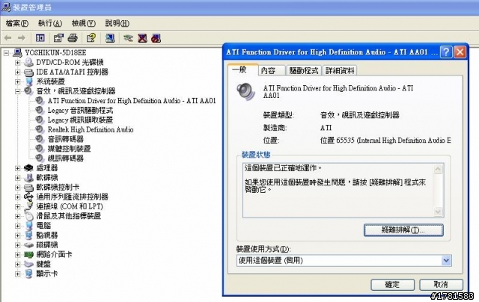Select the 一般 tab
This screenshot has width=479, height=302.
tap(242, 70)
